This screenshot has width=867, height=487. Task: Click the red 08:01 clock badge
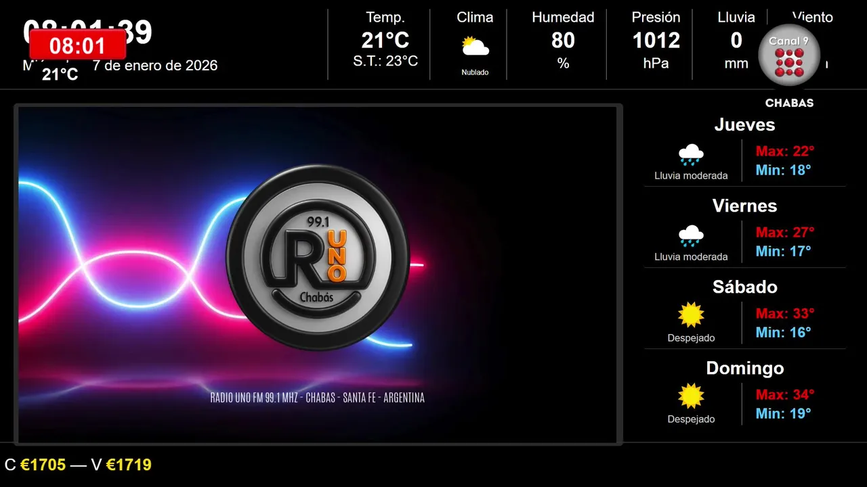coord(78,45)
